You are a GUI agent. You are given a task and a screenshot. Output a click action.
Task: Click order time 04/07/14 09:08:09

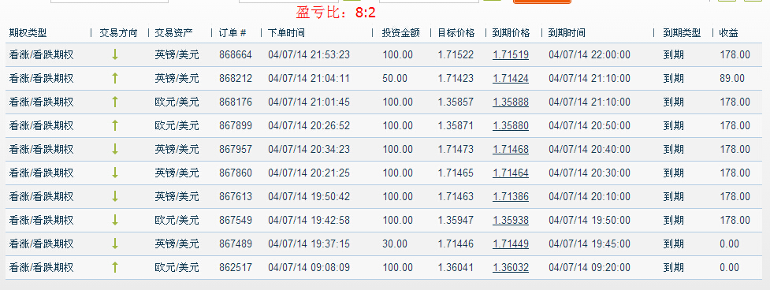[309, 267]
